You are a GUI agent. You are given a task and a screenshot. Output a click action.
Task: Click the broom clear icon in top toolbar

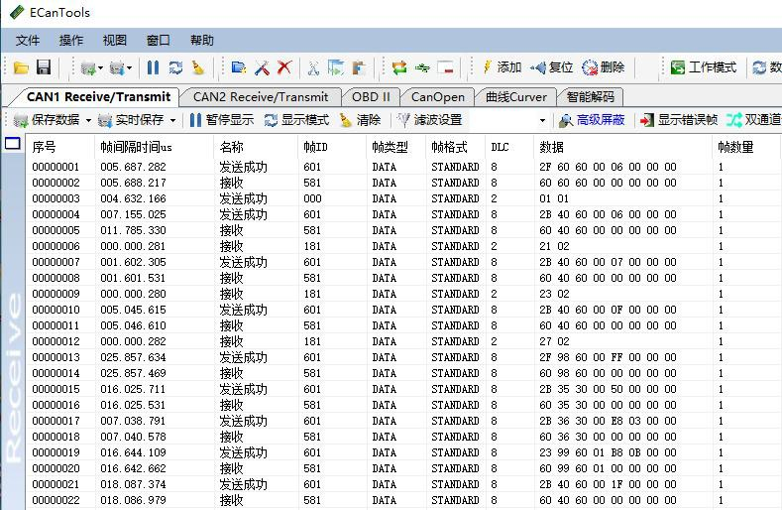(x=198, y=67)
